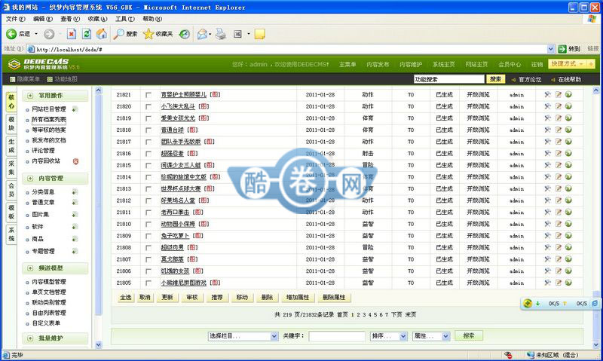Click the add icon beside 图片集
603x361 pixels.
tap(75, 215)
